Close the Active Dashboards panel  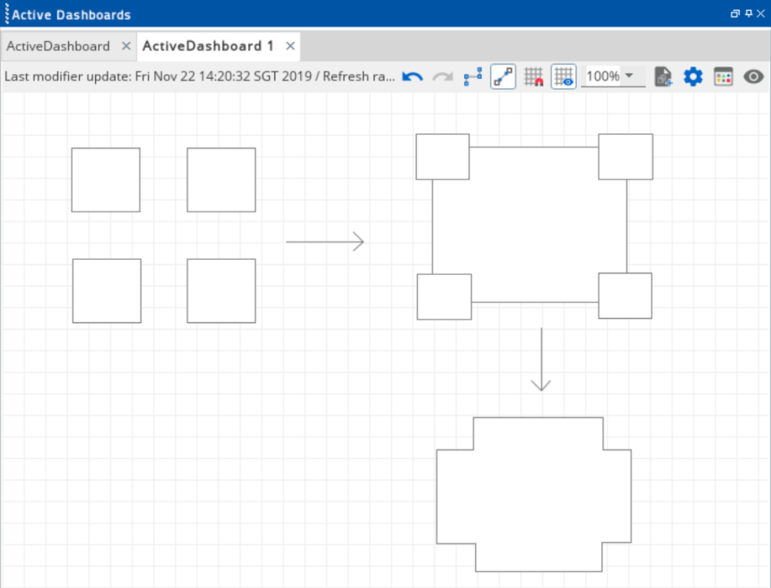(761, 14)
